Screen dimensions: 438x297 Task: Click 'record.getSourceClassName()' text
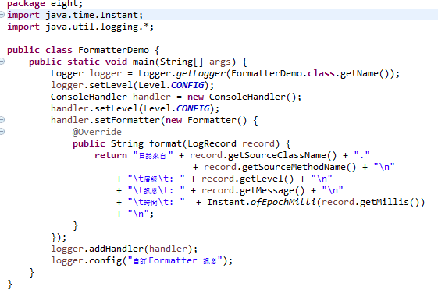pyautogui.click(x=263, y=156)
